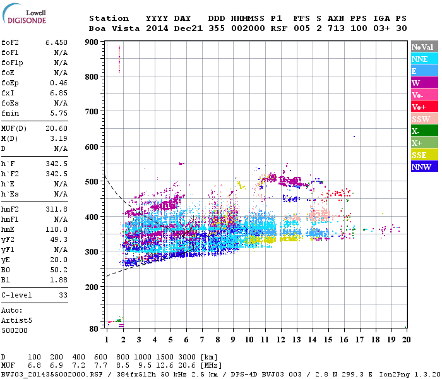Screen dimensions: 442x379
Task: Click the Lowell Digisonde logo
Action: coord(24,14)
